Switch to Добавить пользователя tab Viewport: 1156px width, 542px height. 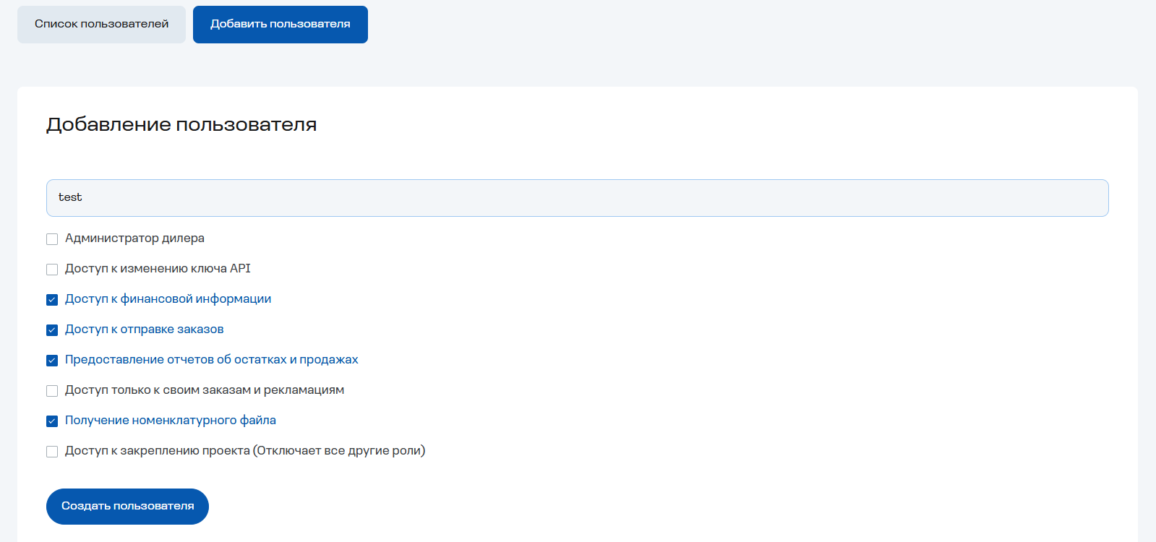tap(280, 25)
